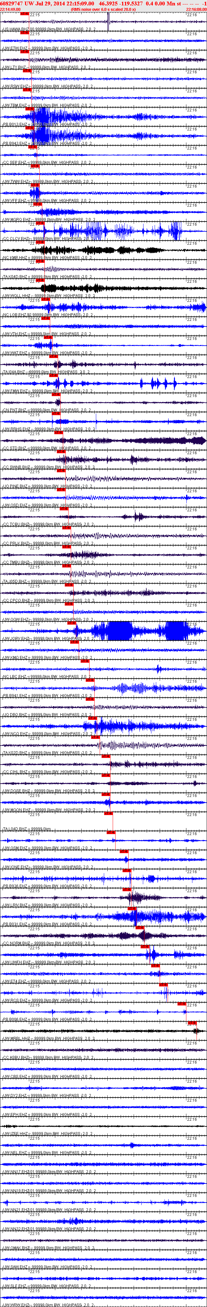Screen dimensions: 207x1307
Task: Select the 'TA J05D BHZ' trace label
Action: click(x=15, y=581)
